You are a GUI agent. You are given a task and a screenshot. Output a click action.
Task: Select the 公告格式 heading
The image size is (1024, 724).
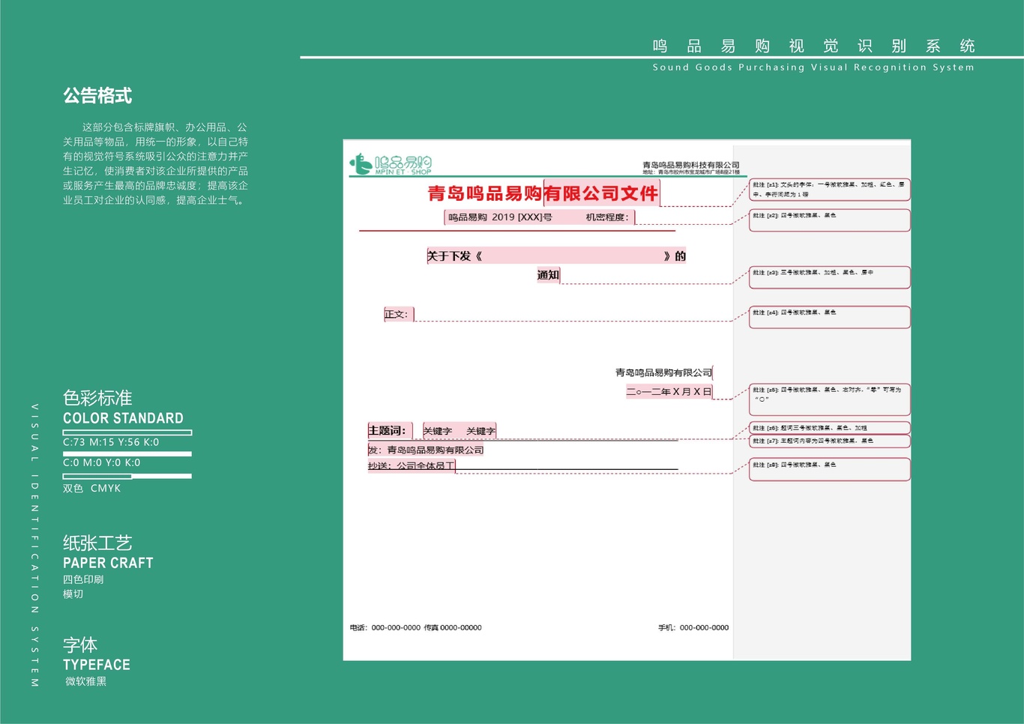97,96
